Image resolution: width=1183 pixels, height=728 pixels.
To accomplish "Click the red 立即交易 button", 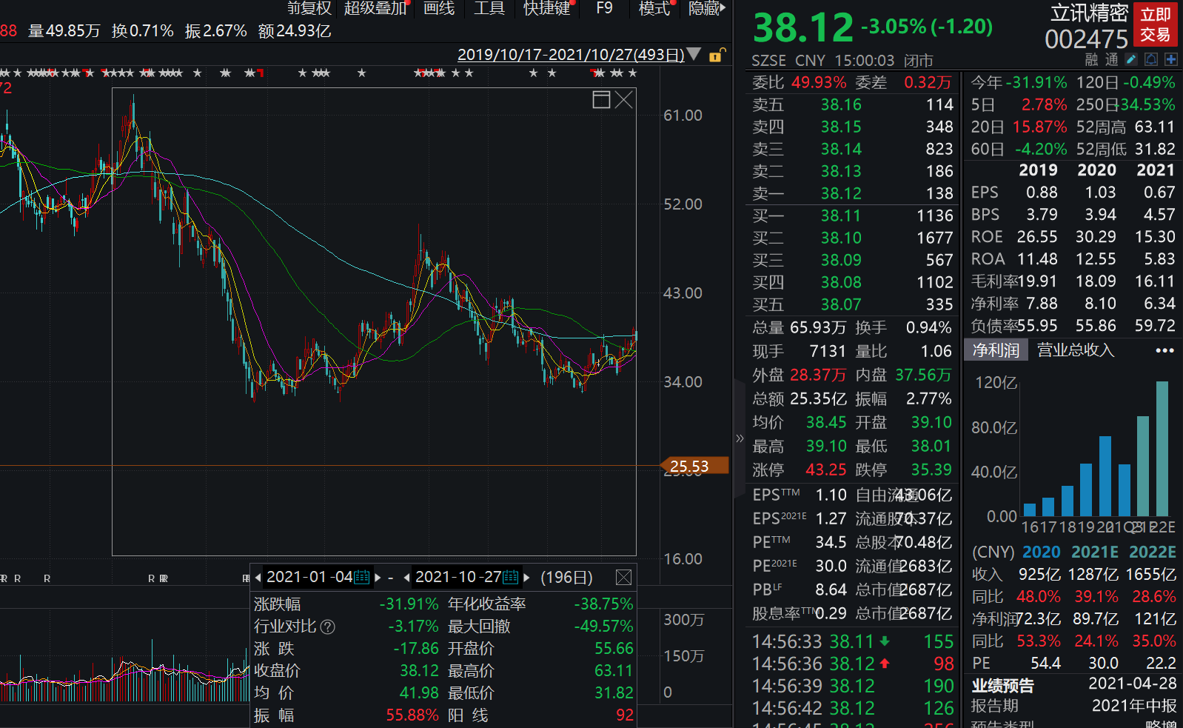I will tap(1155, 24).
